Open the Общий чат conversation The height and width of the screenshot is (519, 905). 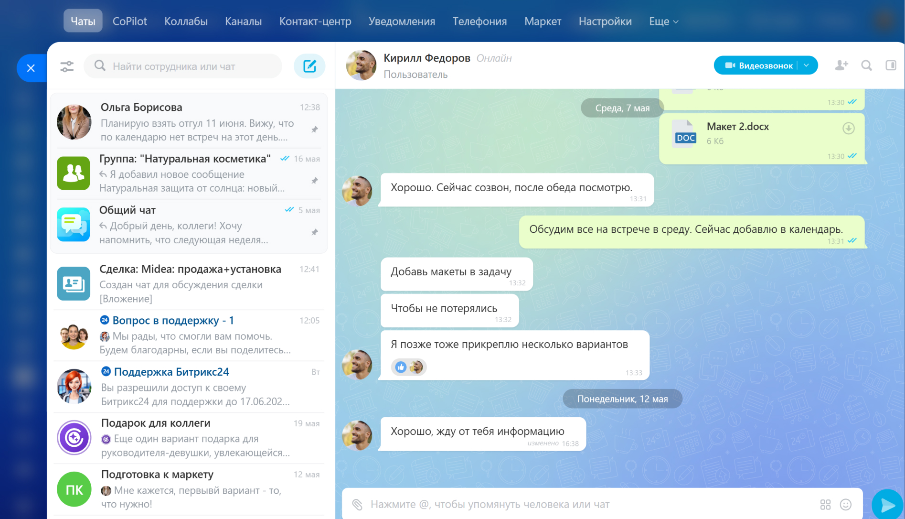pyautogui.click(x=189, y=225)
